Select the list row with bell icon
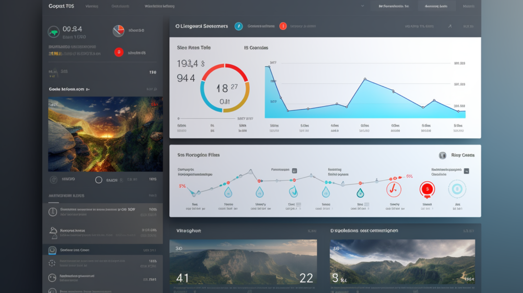The height and width of the screenshot is (293, 523). click(103, 232)
